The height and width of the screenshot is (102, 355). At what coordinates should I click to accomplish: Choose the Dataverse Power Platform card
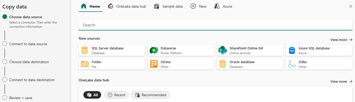[181, 50]
